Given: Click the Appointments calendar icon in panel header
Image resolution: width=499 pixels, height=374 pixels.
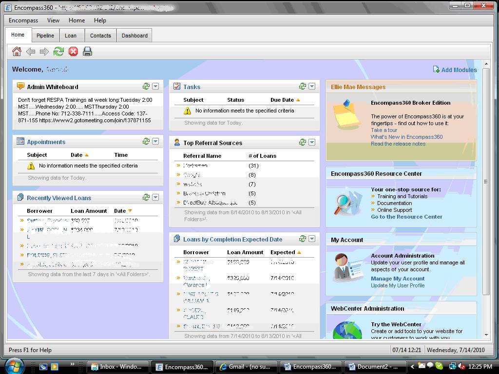Looking at the screenshot, I should [20, 141].
